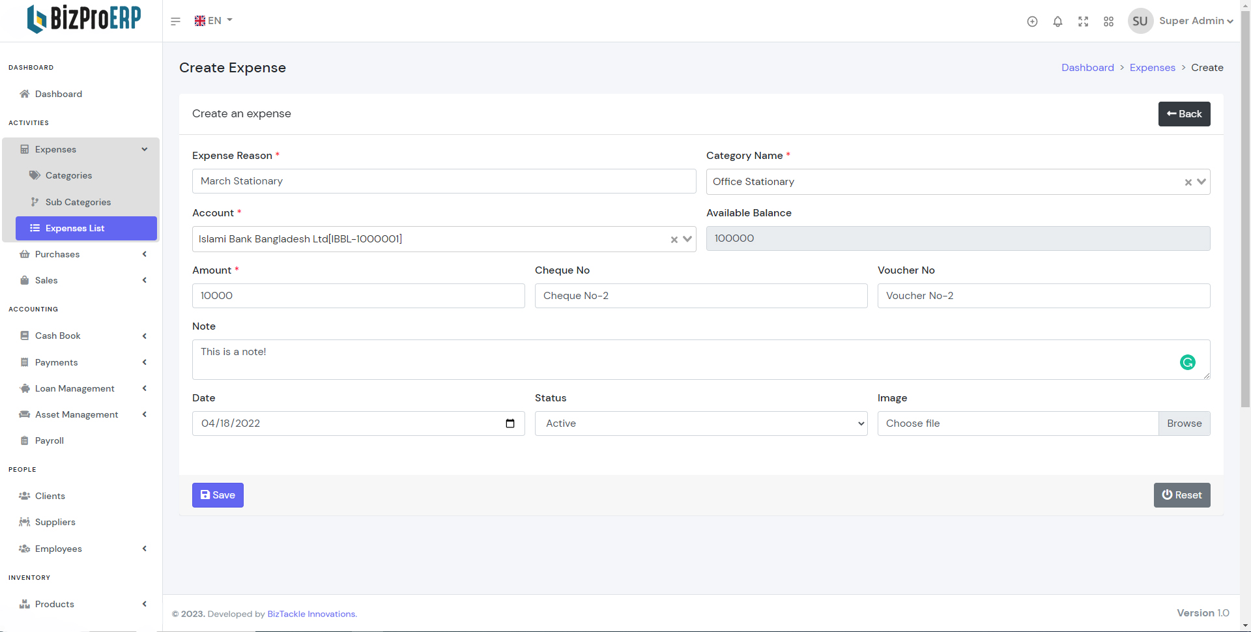This screenshot has height=632, width=1251.
Task: Click Browse to choose an image
Action: pos(1184,424)
